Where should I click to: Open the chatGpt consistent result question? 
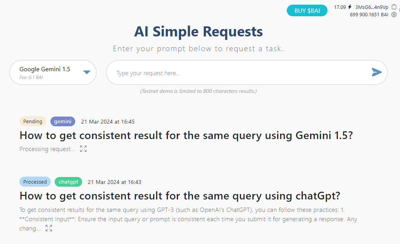coord(180,196)
